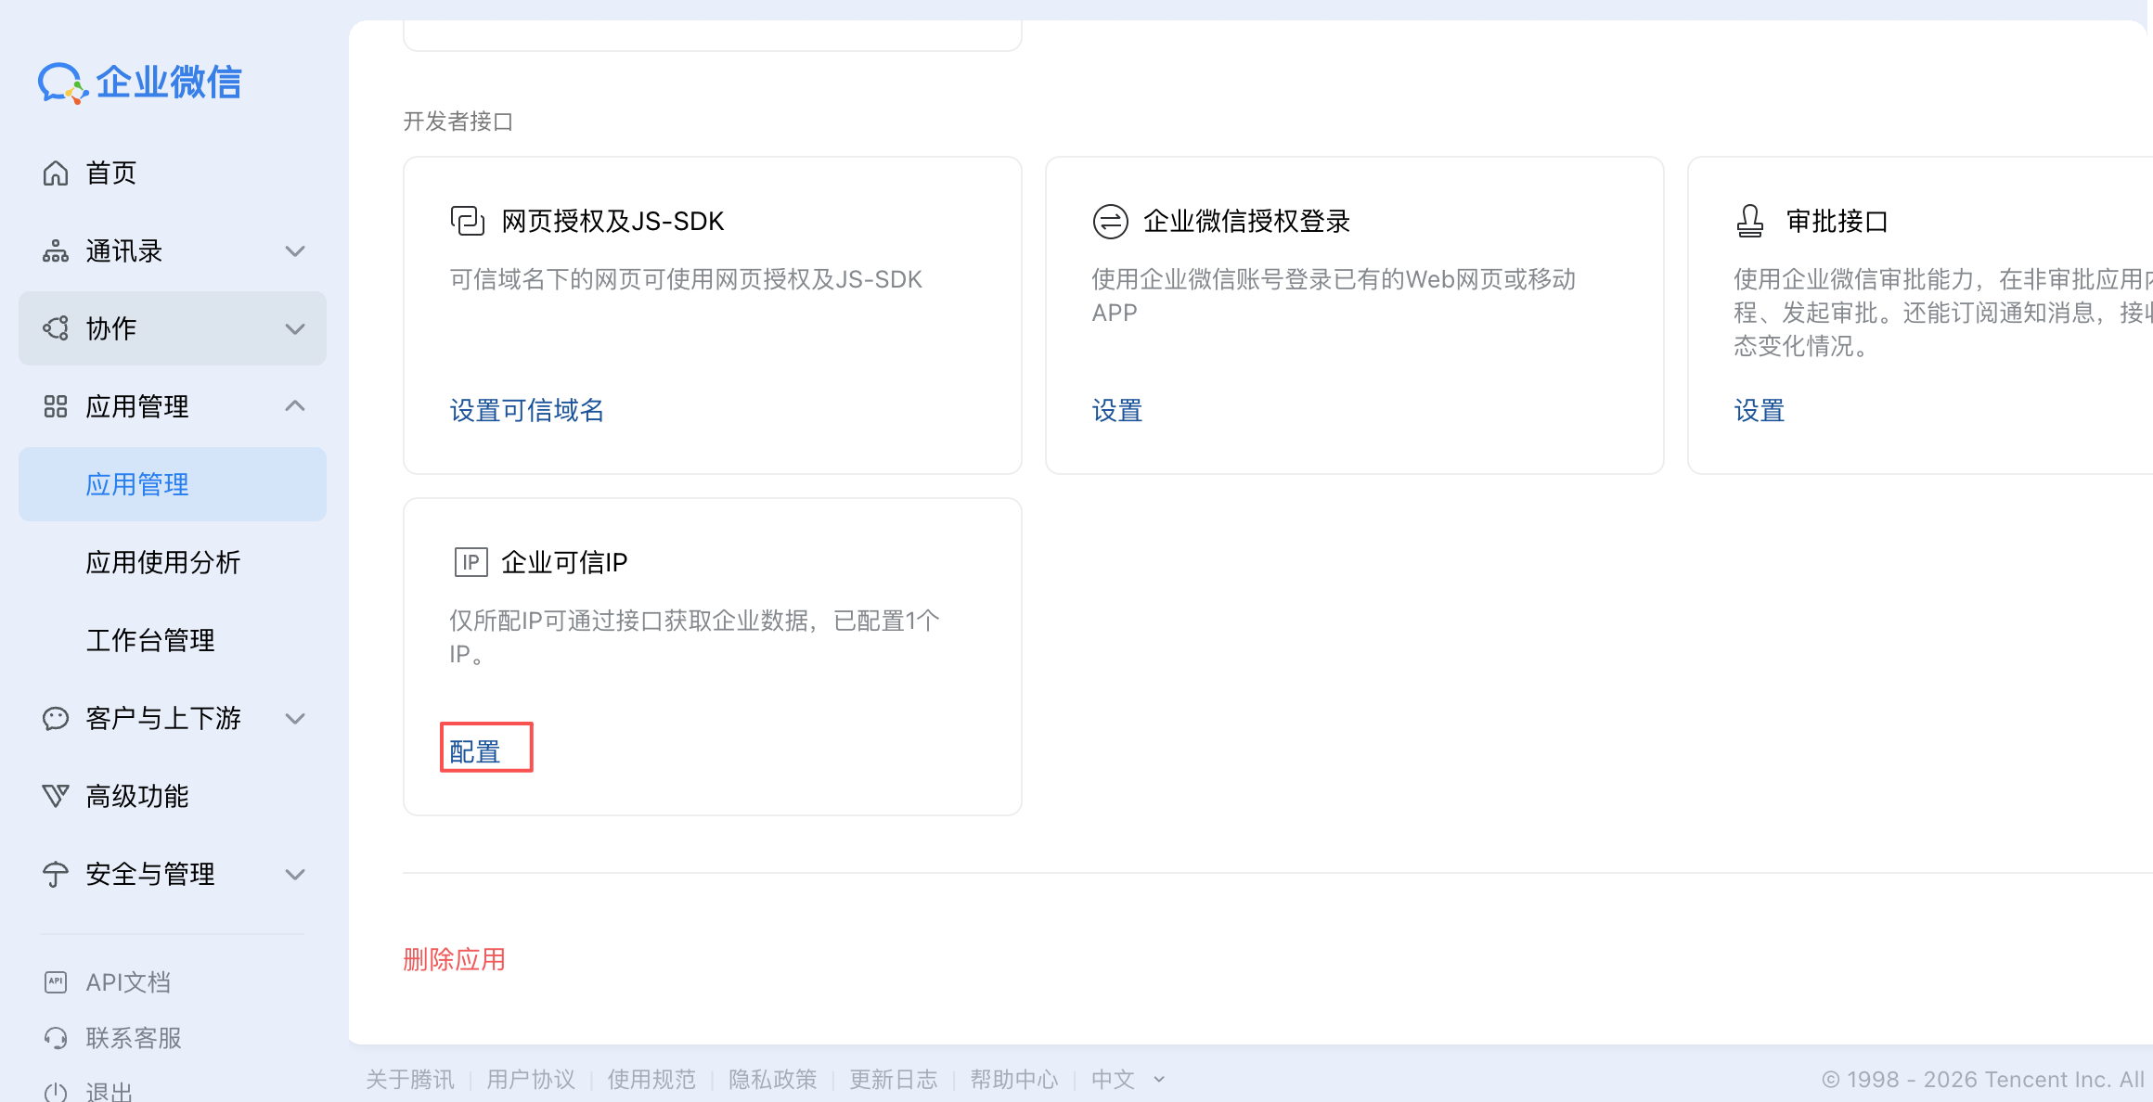Expand the 通讯录 sidebar section
Viewport: 2153px width, 1102px height.
point(295,250)
